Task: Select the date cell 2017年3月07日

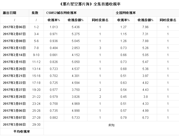Action: [14, 118]
